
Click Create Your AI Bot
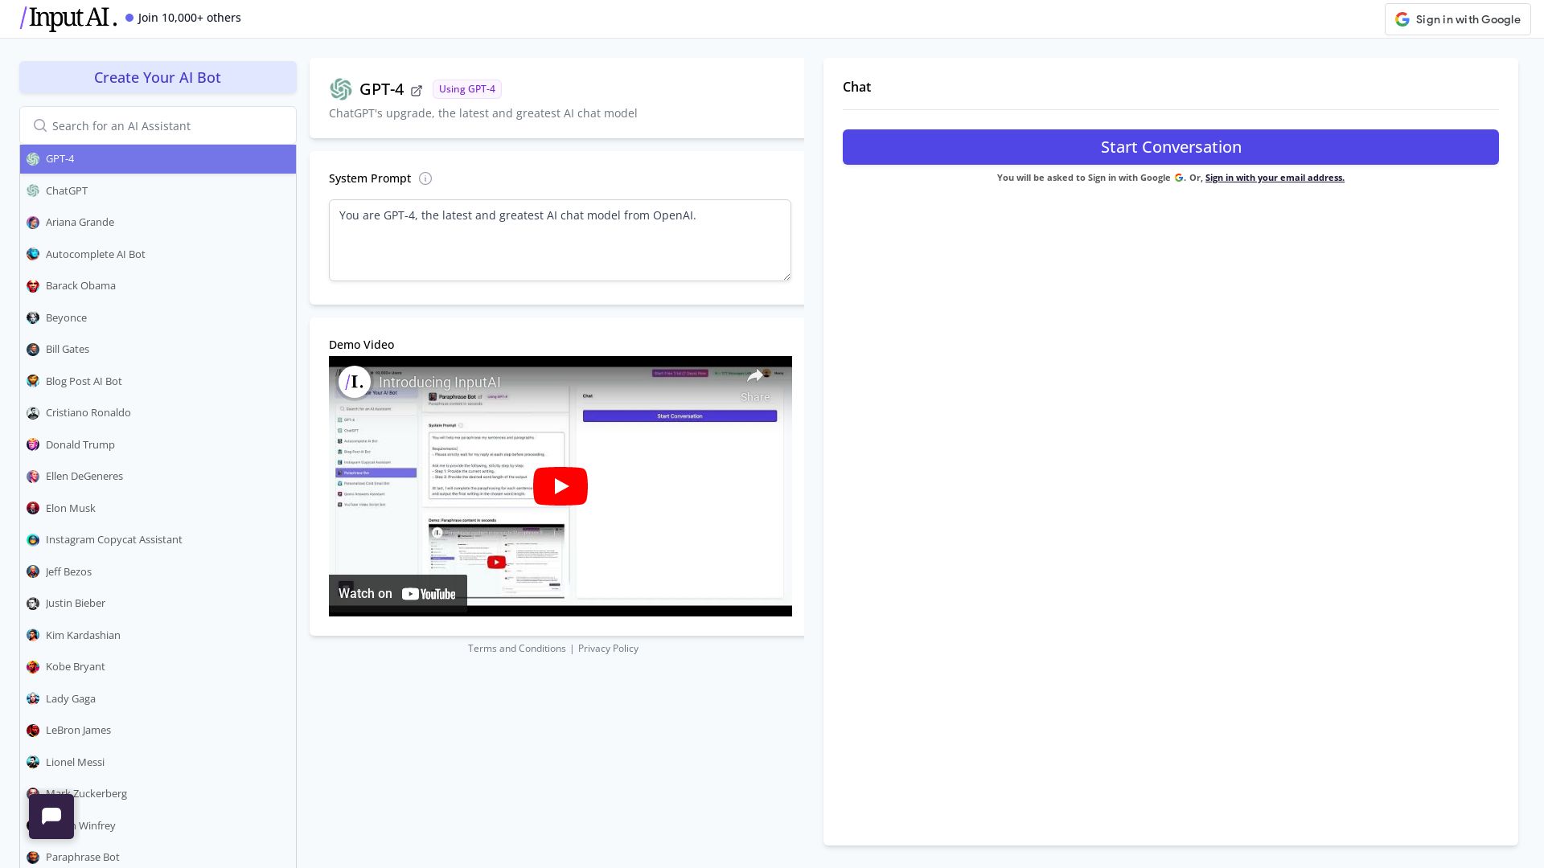pyautogui.click(x=158, y=77)
